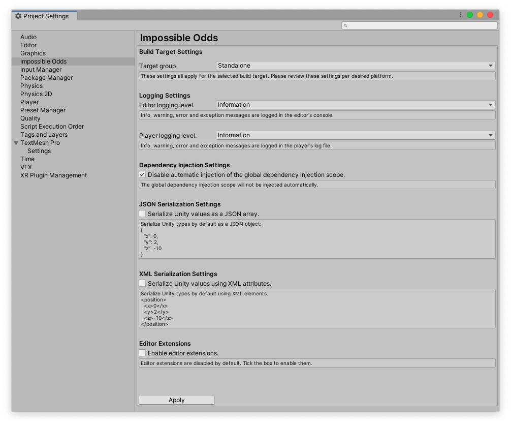The height and width of the screenshot is (425, 511).
Task: Open Player settings
Action: (29, 102)
